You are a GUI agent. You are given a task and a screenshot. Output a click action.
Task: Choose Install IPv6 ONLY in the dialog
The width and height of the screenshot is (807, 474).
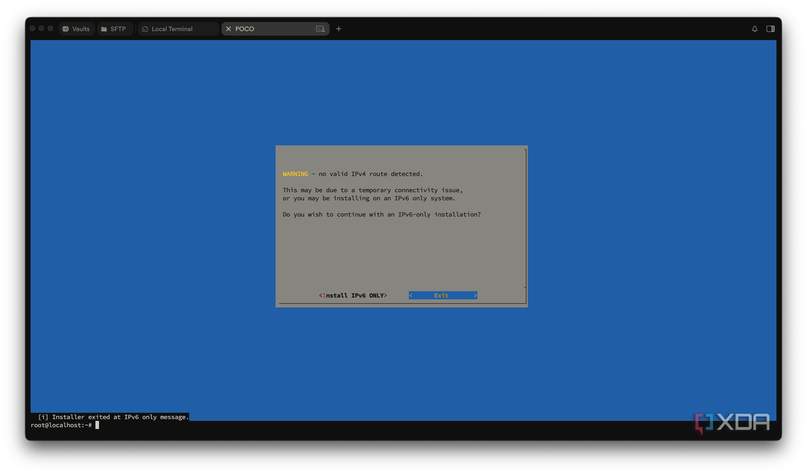point(353,296)
